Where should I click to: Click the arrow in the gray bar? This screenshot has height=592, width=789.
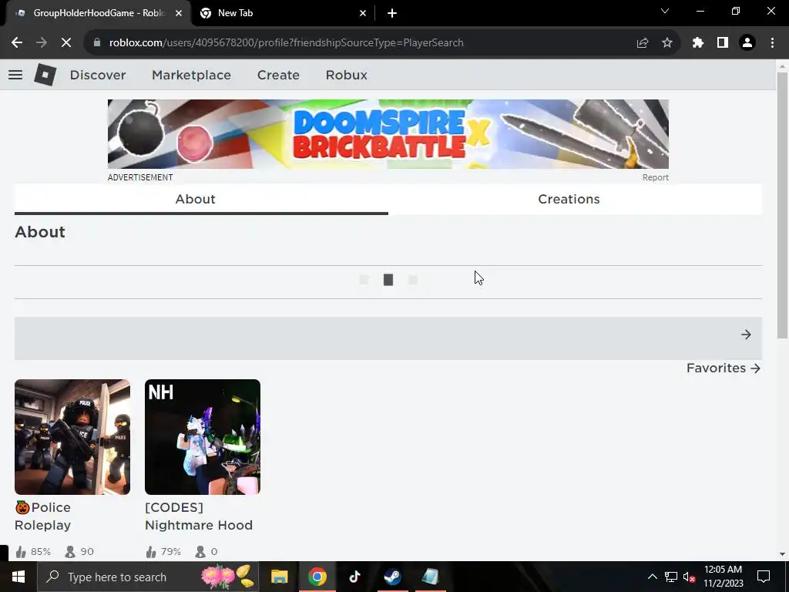point(746,335)
